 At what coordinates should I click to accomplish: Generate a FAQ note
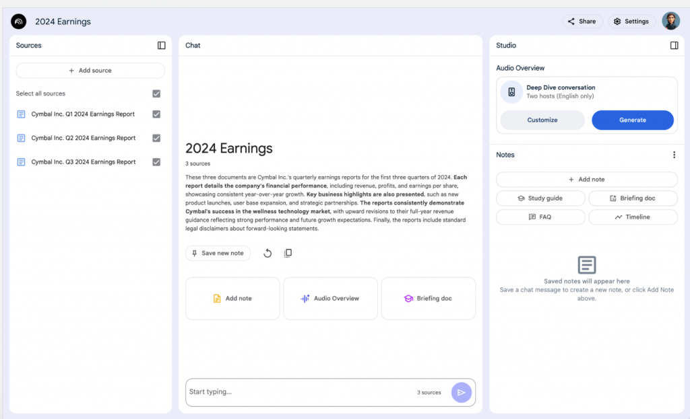pyautogui.click(x=540, y=217)
